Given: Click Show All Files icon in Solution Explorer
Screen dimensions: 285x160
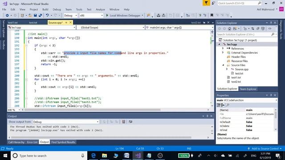Looking at the screenshot, I should tap(263, 28).
